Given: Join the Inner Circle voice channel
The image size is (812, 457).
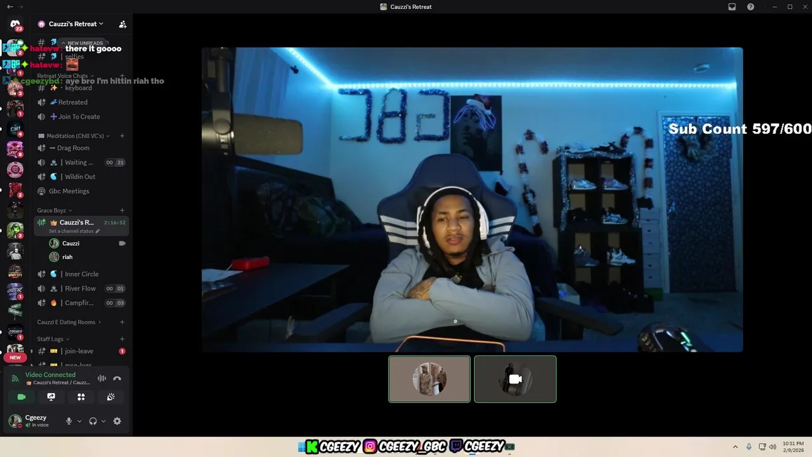Looking at the screenshot, I should [81, 274].
